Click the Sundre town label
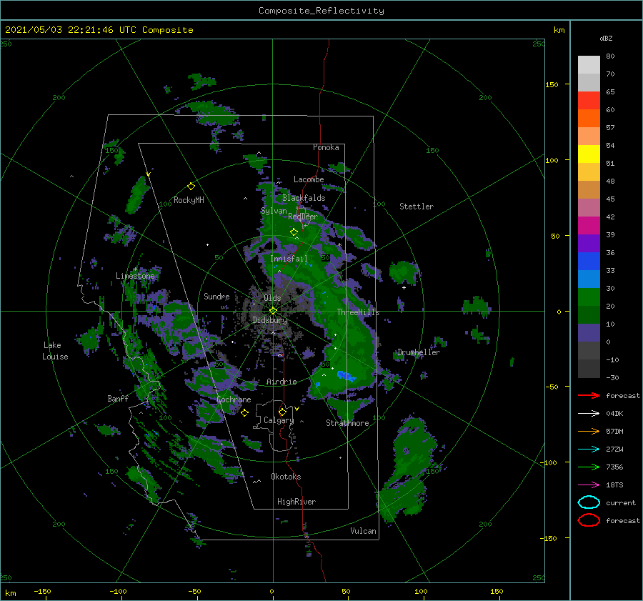643x601 pixels. (216, 296)
